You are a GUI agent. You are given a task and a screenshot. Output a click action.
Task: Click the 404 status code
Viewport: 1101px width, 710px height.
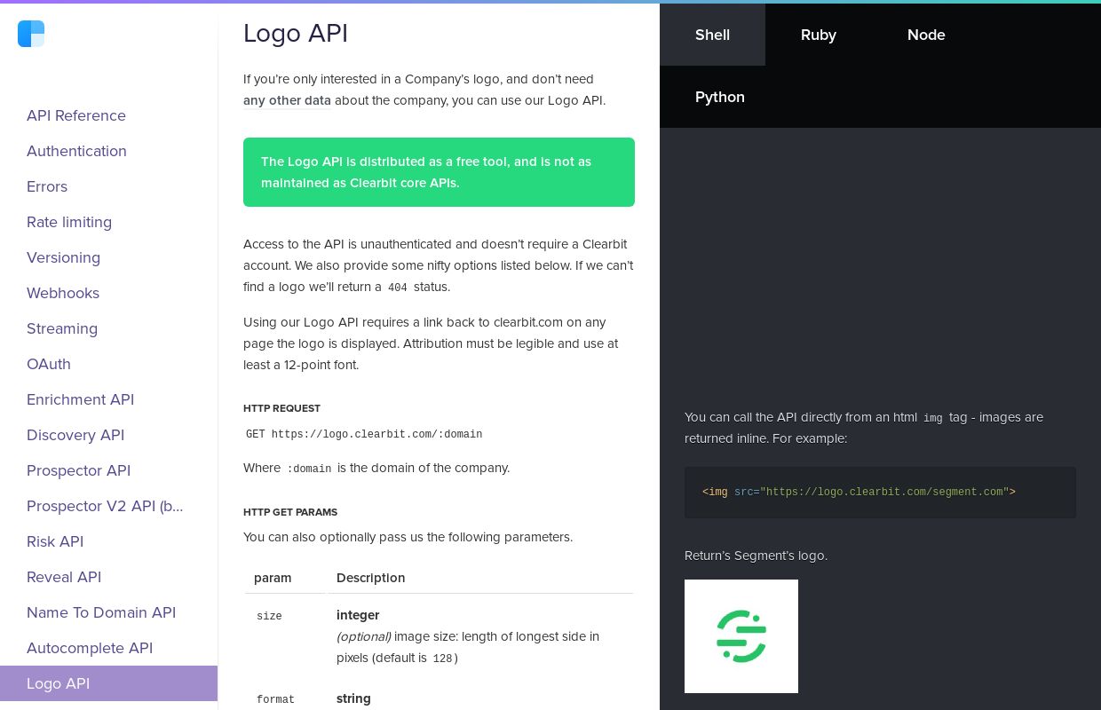tap(398, 288)
